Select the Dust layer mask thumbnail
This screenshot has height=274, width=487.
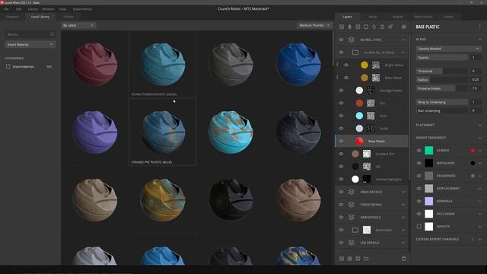(x=371, y=116)
